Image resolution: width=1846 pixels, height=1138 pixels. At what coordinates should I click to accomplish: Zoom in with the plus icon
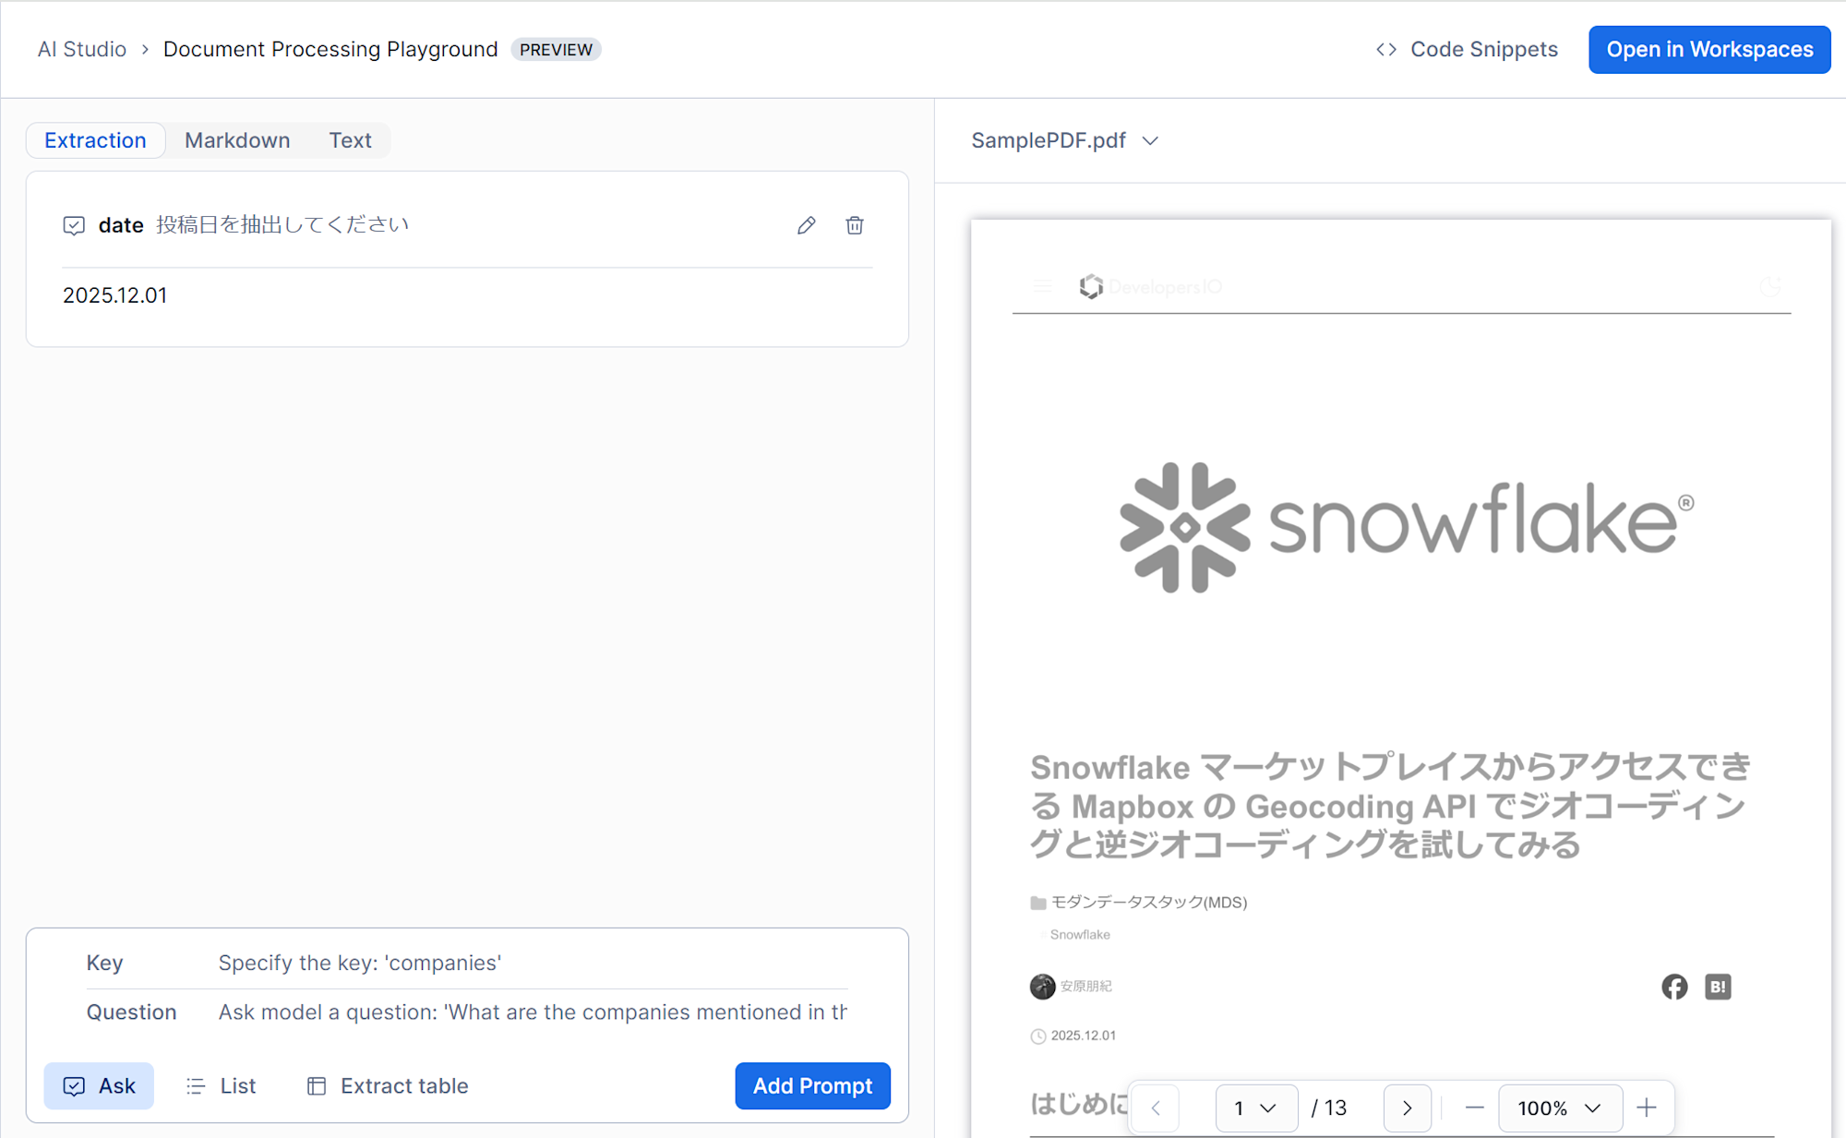tap(1647, 1108)
